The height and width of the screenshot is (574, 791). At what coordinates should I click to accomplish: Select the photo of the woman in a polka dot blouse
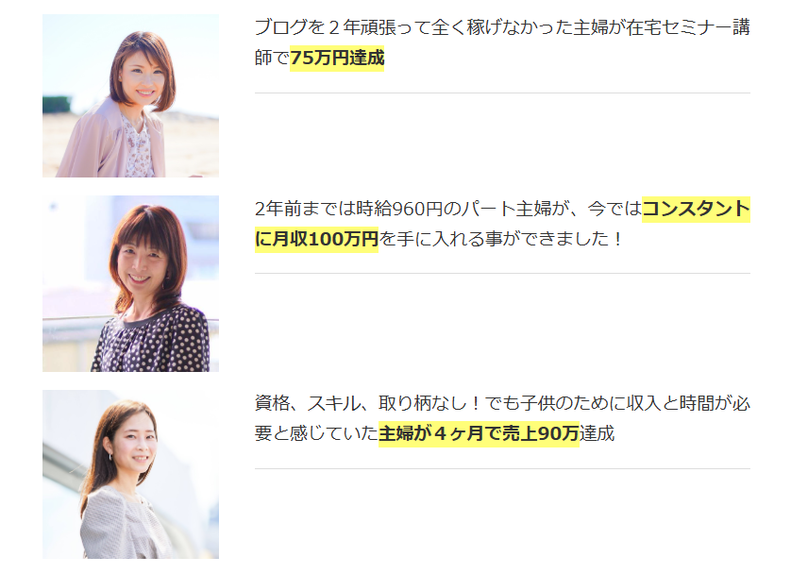130,283
